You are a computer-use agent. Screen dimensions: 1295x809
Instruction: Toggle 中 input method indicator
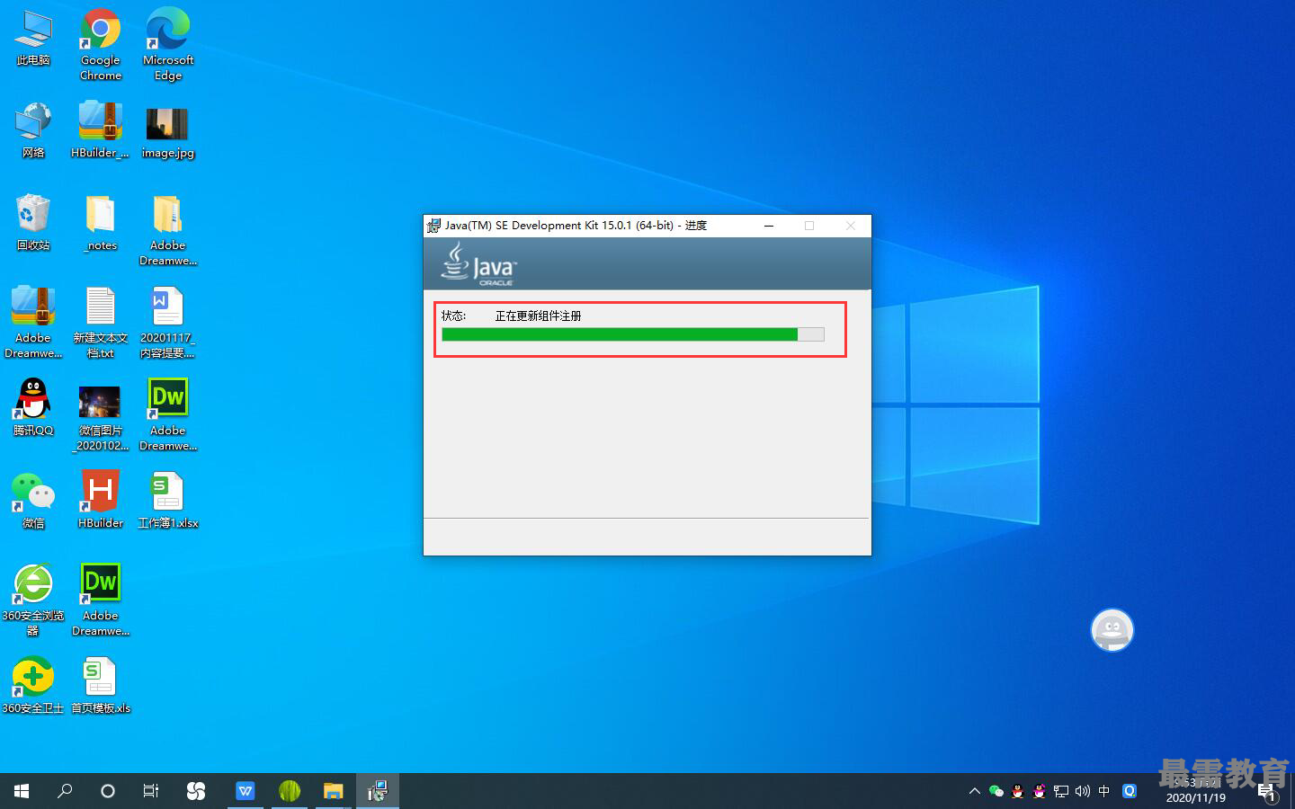1104,791
